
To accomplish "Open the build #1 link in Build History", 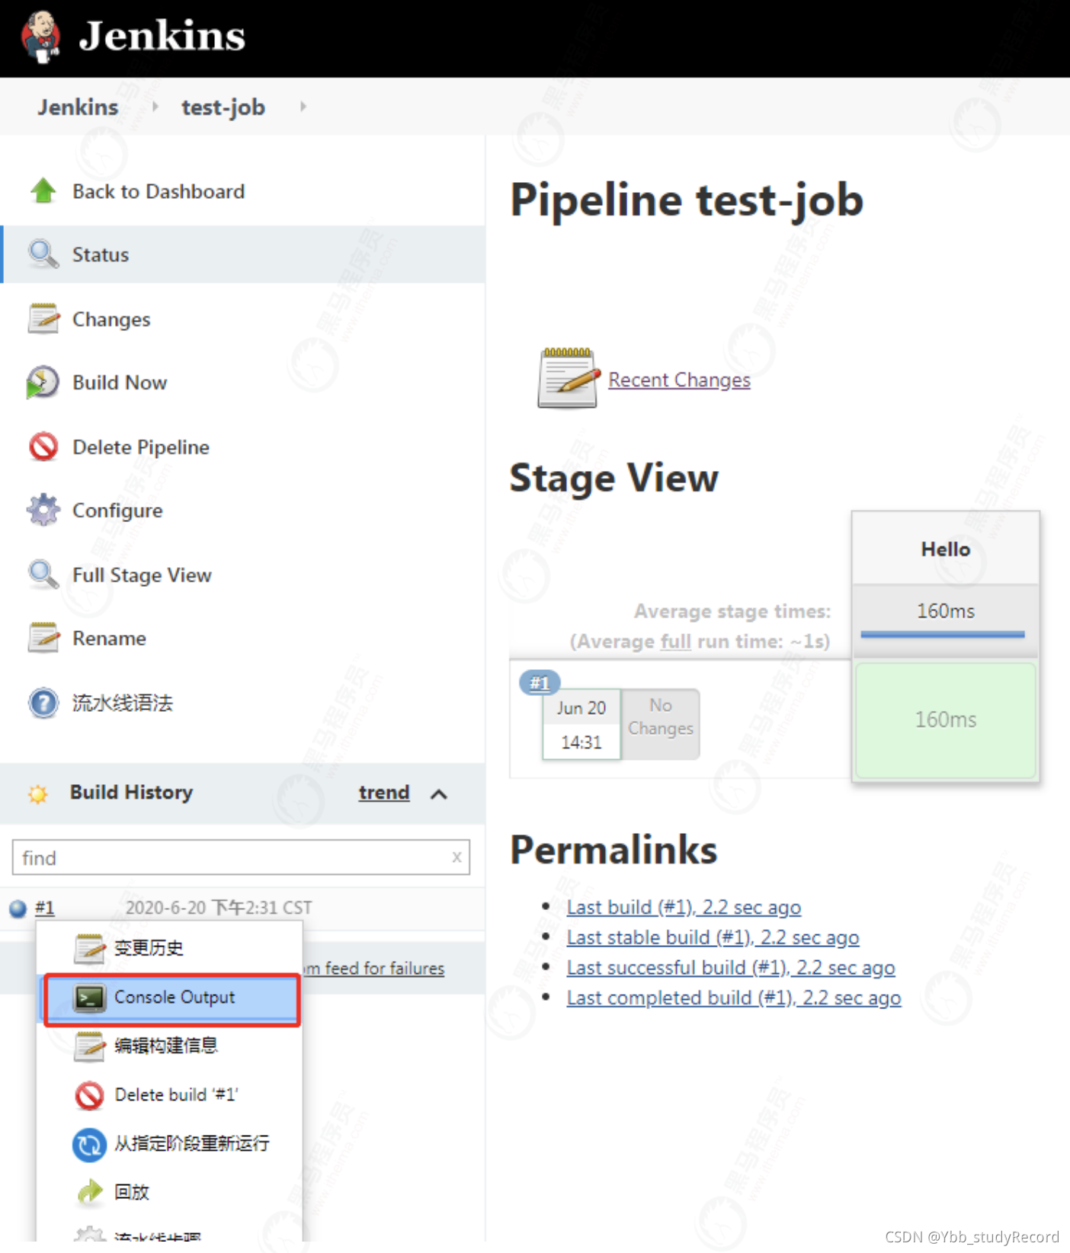I will [x=45, y=908].
